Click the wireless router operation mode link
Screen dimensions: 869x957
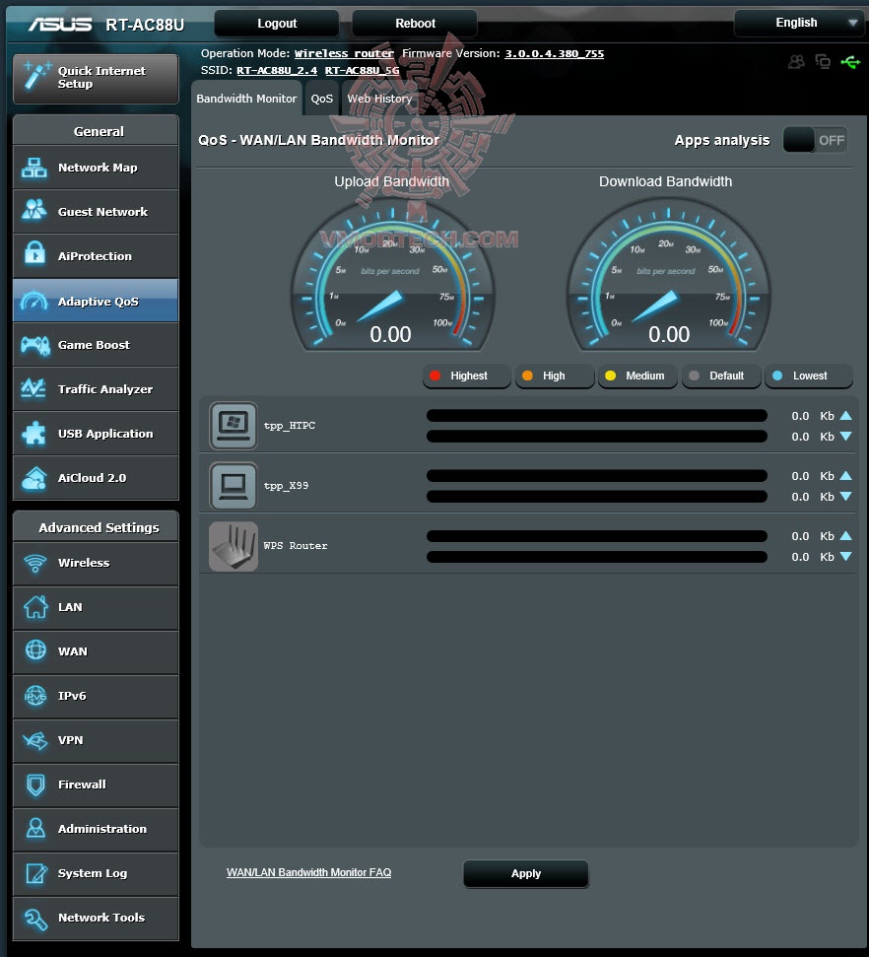[x=344, y=53]
